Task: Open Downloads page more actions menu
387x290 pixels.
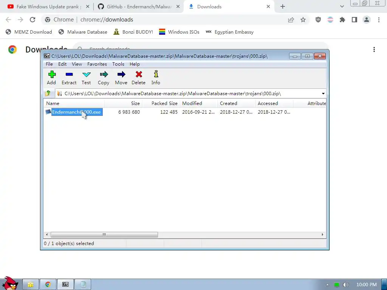Action: (374, 49)
